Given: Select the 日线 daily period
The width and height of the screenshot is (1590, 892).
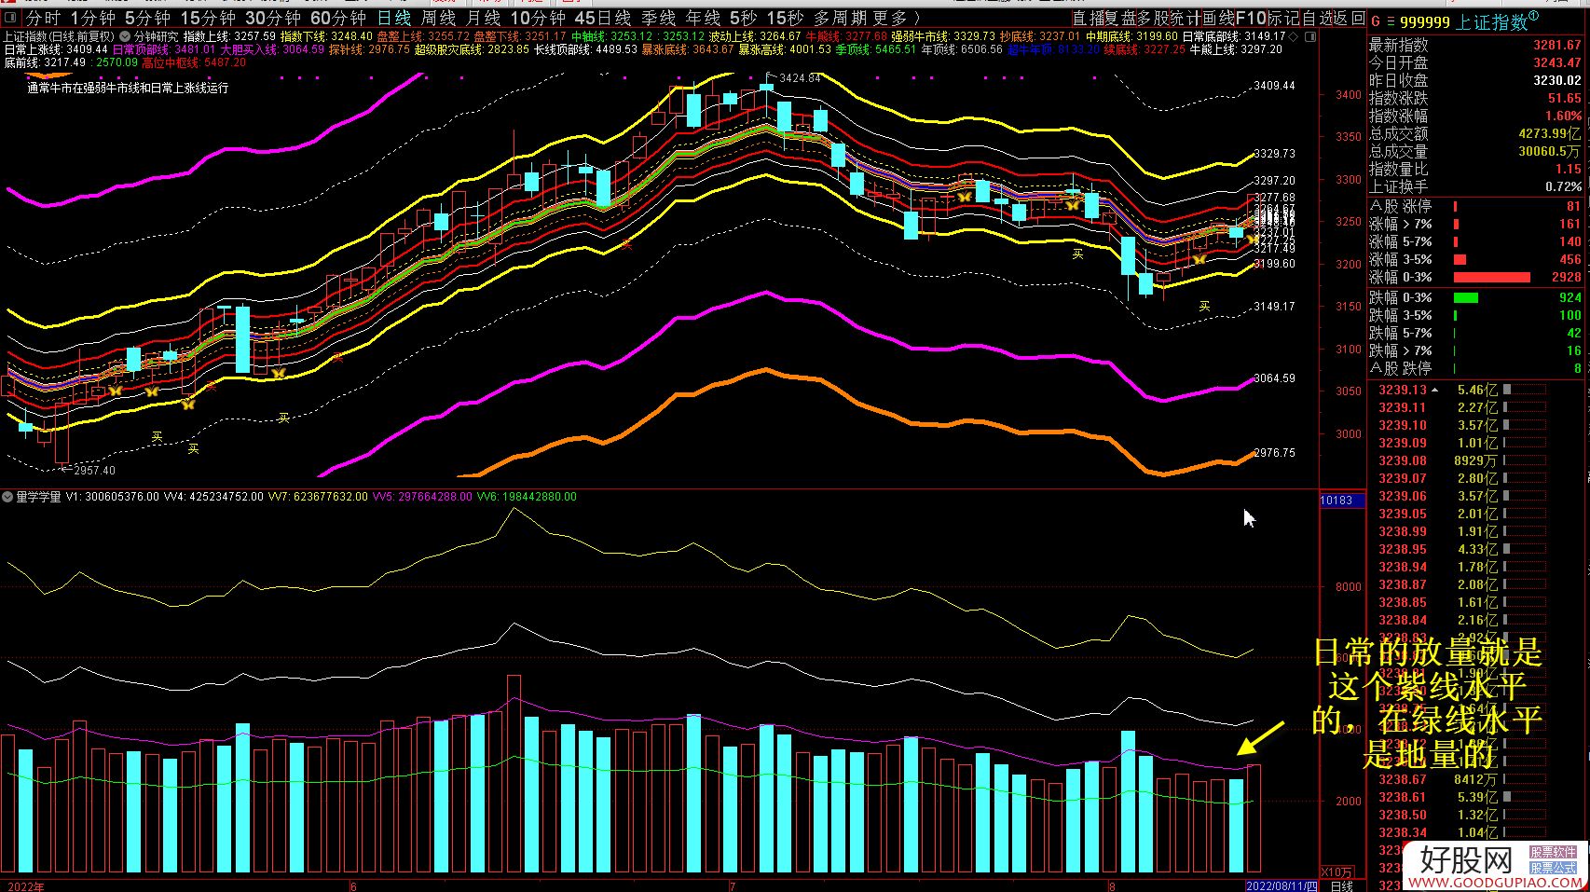Looking at the screenshot, I should (x=393, y=18).
